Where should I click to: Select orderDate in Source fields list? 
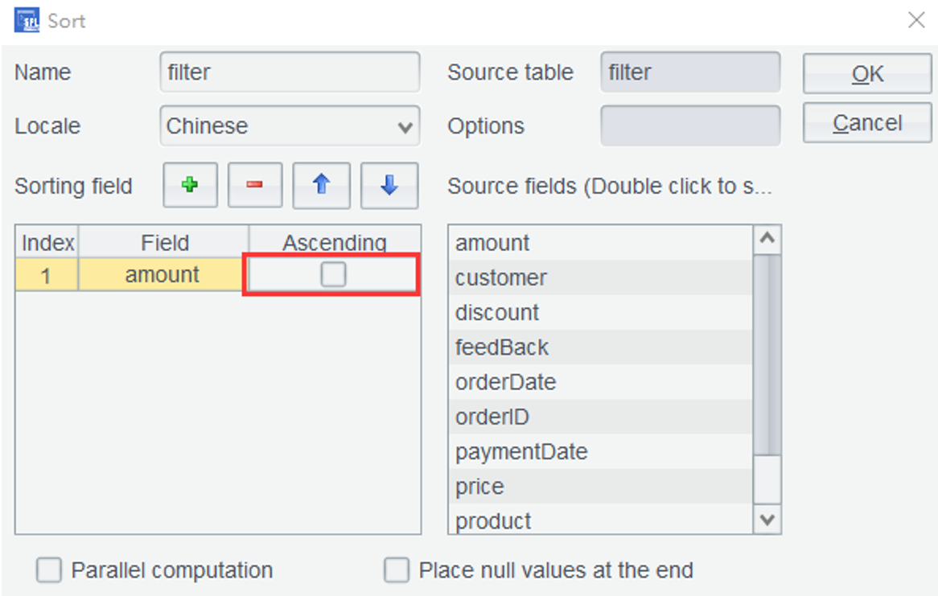(x=505, y=382)
